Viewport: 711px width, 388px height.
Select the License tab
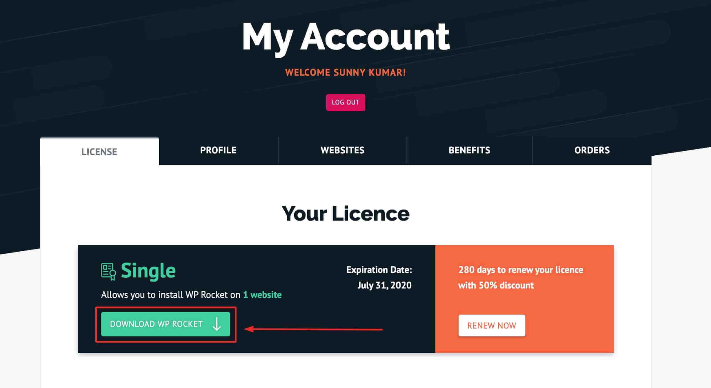(x=99, y=151)
